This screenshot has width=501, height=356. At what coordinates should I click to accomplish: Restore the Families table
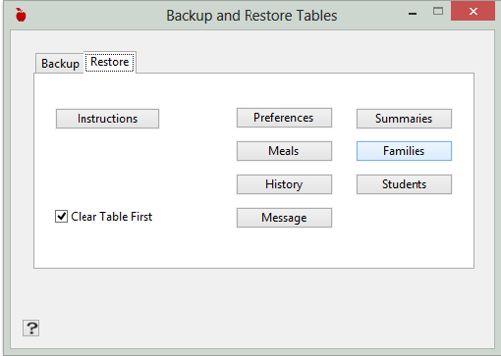pyautogui.click(x=404, y=151)
